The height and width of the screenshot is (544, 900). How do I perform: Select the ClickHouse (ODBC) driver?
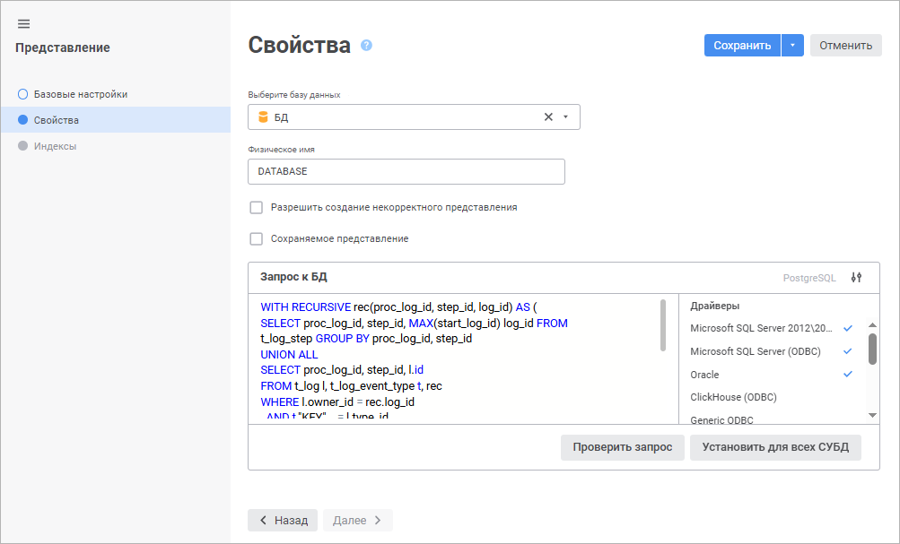click(x=733, y=397)
